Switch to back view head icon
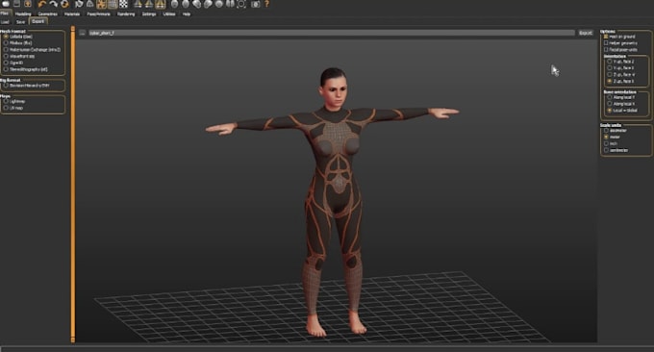 [x=186, y=4]
